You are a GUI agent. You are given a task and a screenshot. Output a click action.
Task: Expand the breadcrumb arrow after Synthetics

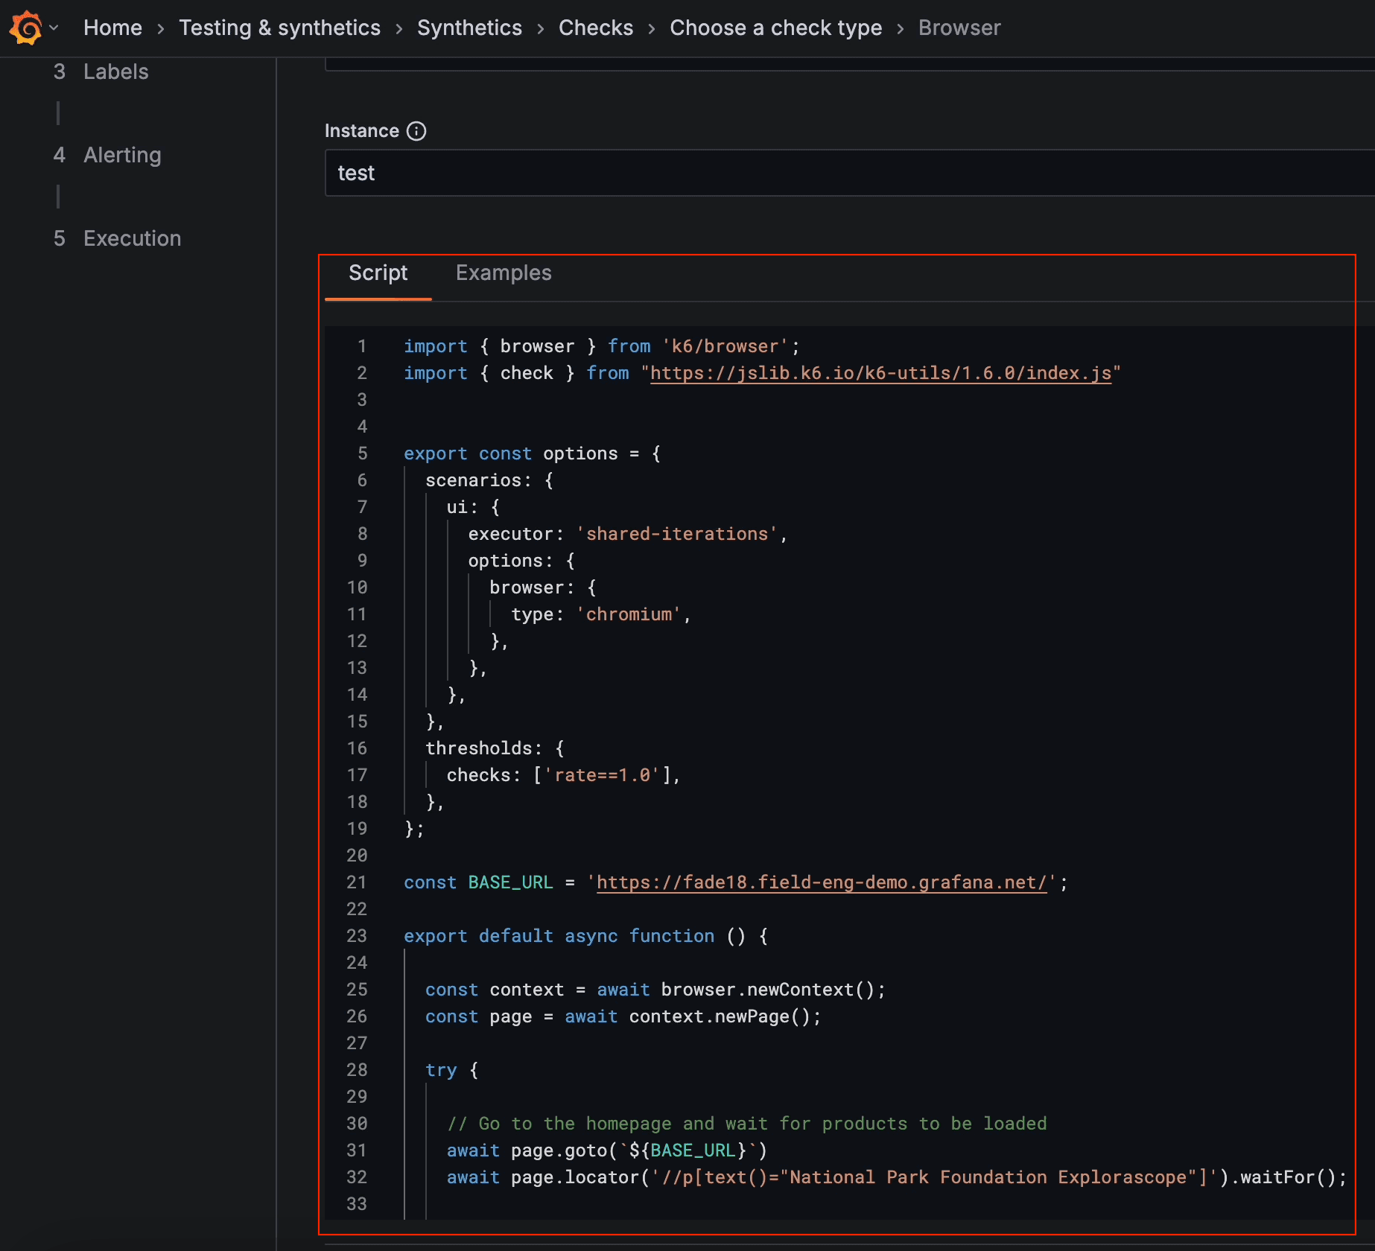pyautogui.click(x=539, y=28)
